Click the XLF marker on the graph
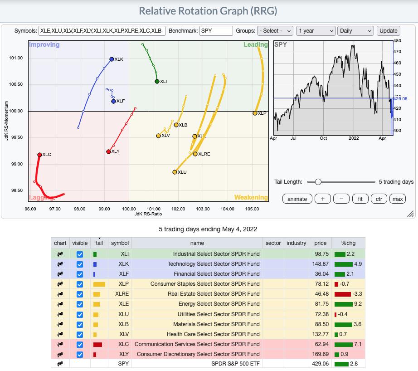Image resolution: width=418 pixels, height=371 pixels. click(x=113, y=101)
